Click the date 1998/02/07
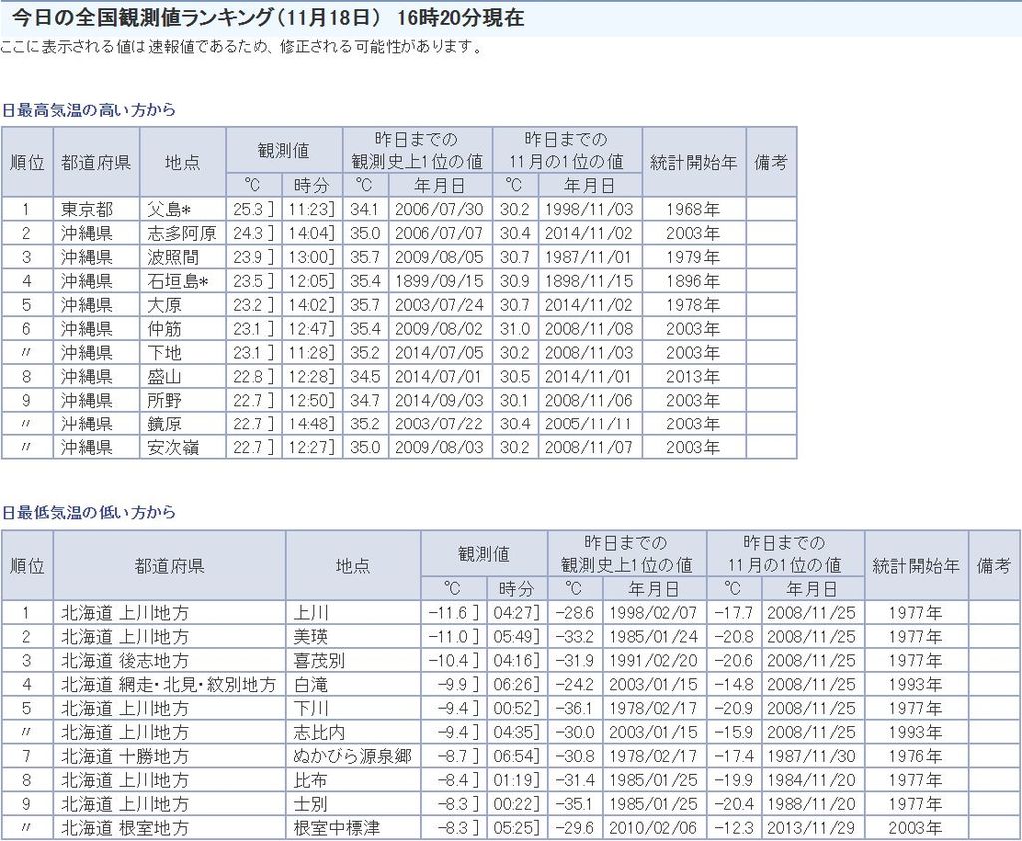 tap(653, 613)
